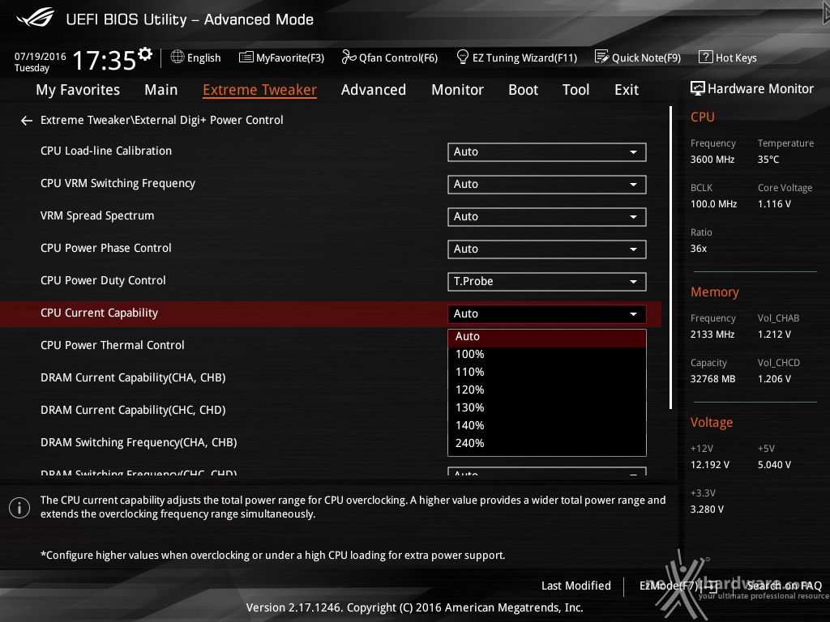Choose 110% current capability
The width and height of the screenshot is (830, 622).
click(x=547, y=373)
